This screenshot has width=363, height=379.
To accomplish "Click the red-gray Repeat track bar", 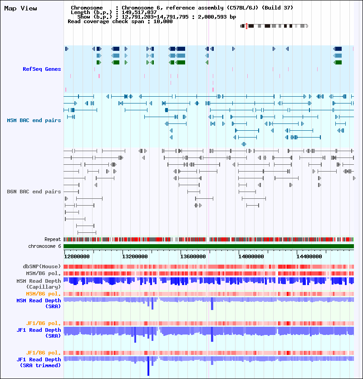I will (209, 240).
